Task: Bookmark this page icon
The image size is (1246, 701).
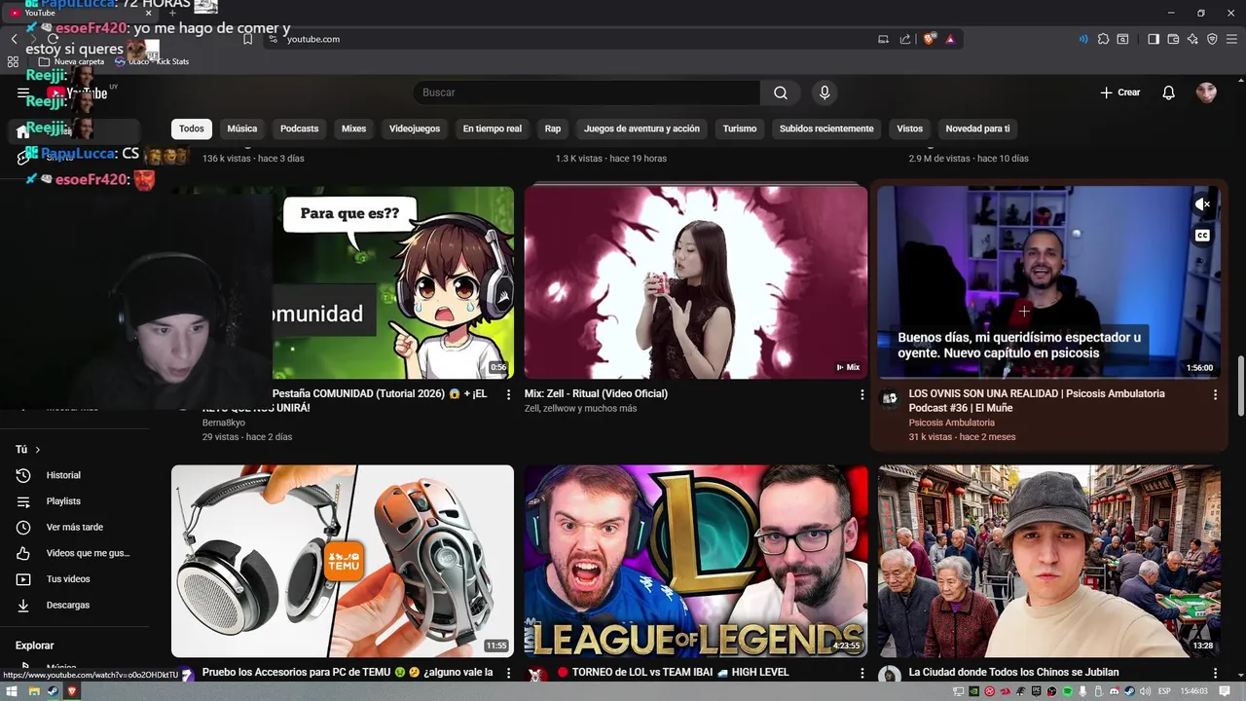Action: [x=247, y=39]
